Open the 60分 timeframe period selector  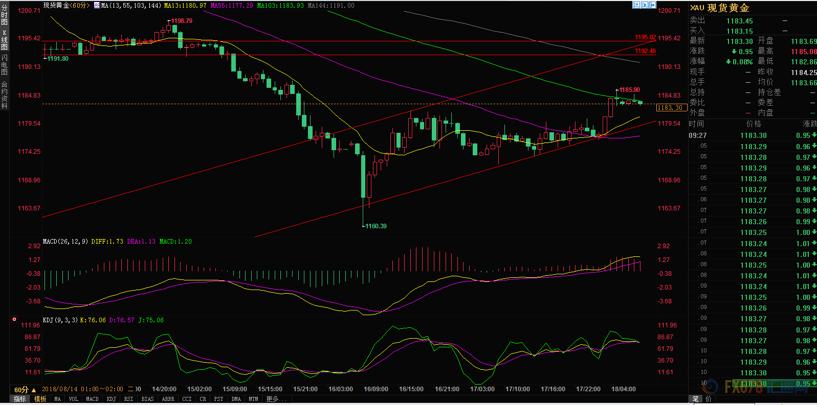click(x=25, y=390)
